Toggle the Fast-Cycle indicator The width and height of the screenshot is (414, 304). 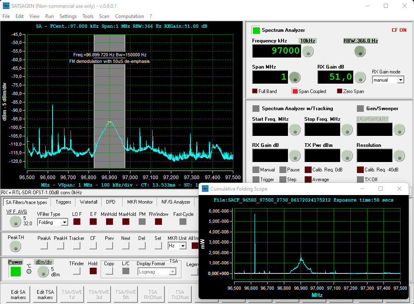pos(183,222)
